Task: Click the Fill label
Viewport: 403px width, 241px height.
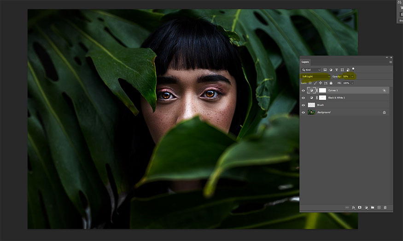Action: pyautogui.click(x=339, y=83)
